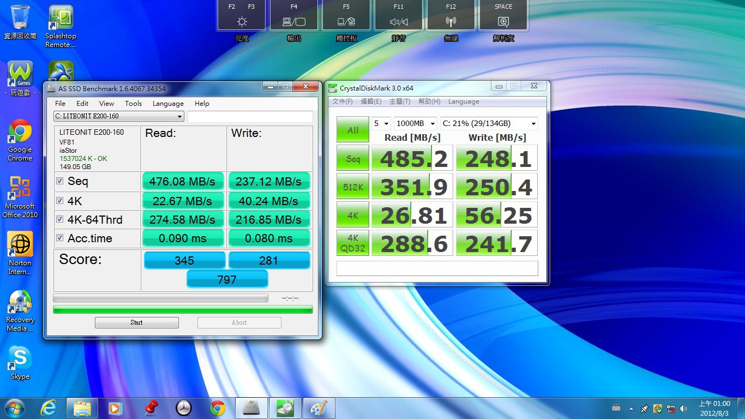The width and height of the screenshot is (745, 419).
Task: Click the total score 797 box
Action: (x=227, y=279)
